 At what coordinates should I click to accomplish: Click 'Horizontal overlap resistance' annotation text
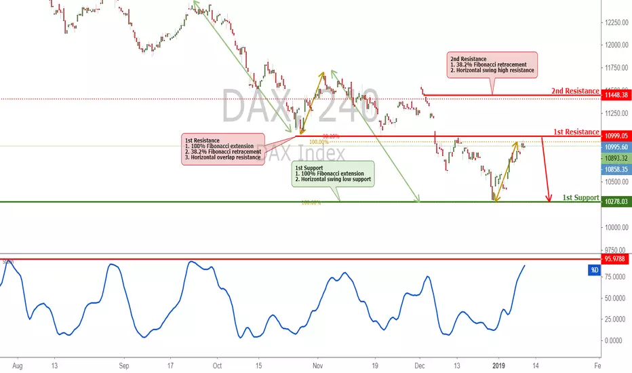226,157
